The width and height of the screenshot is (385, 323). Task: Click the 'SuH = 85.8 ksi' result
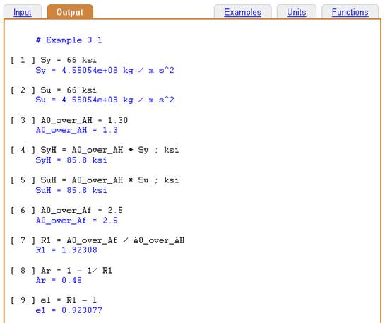pos(71,190)
